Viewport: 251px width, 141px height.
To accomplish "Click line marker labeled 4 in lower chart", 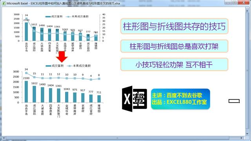I will click(x=91, y=80).
